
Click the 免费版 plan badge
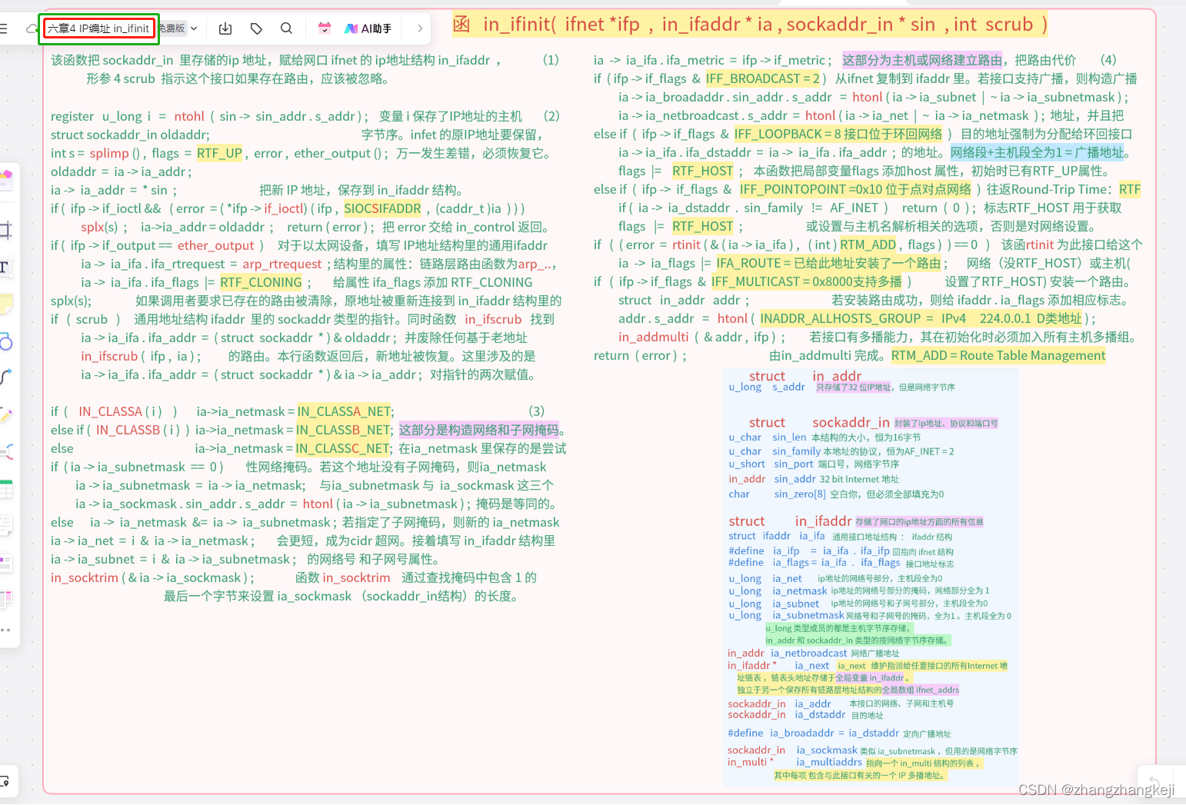[172, 28]
